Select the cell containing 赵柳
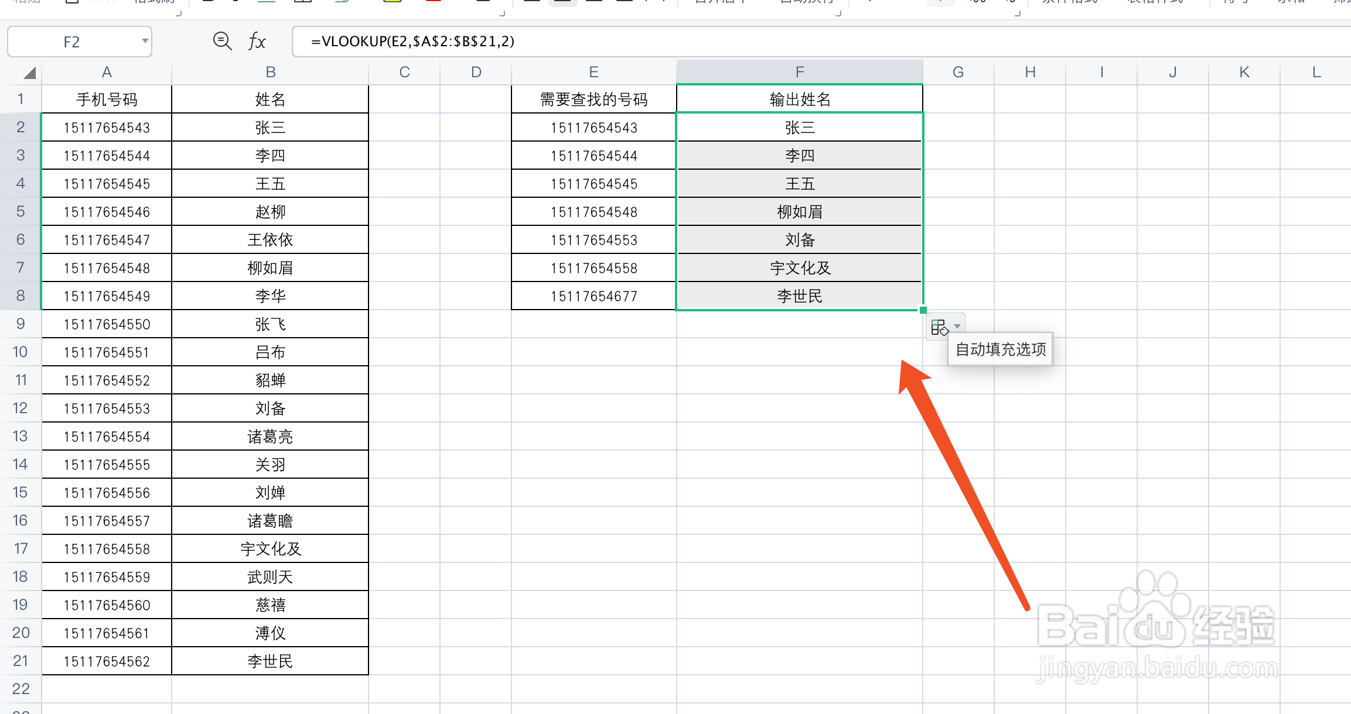 270,212
